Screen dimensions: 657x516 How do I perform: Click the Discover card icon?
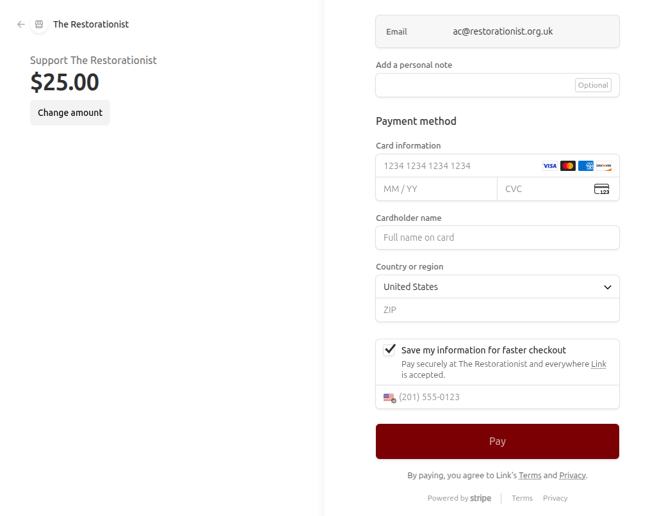point(603,166)
